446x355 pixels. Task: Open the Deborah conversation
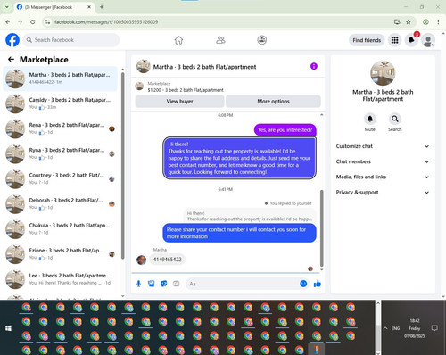click(x=61, y=204)
